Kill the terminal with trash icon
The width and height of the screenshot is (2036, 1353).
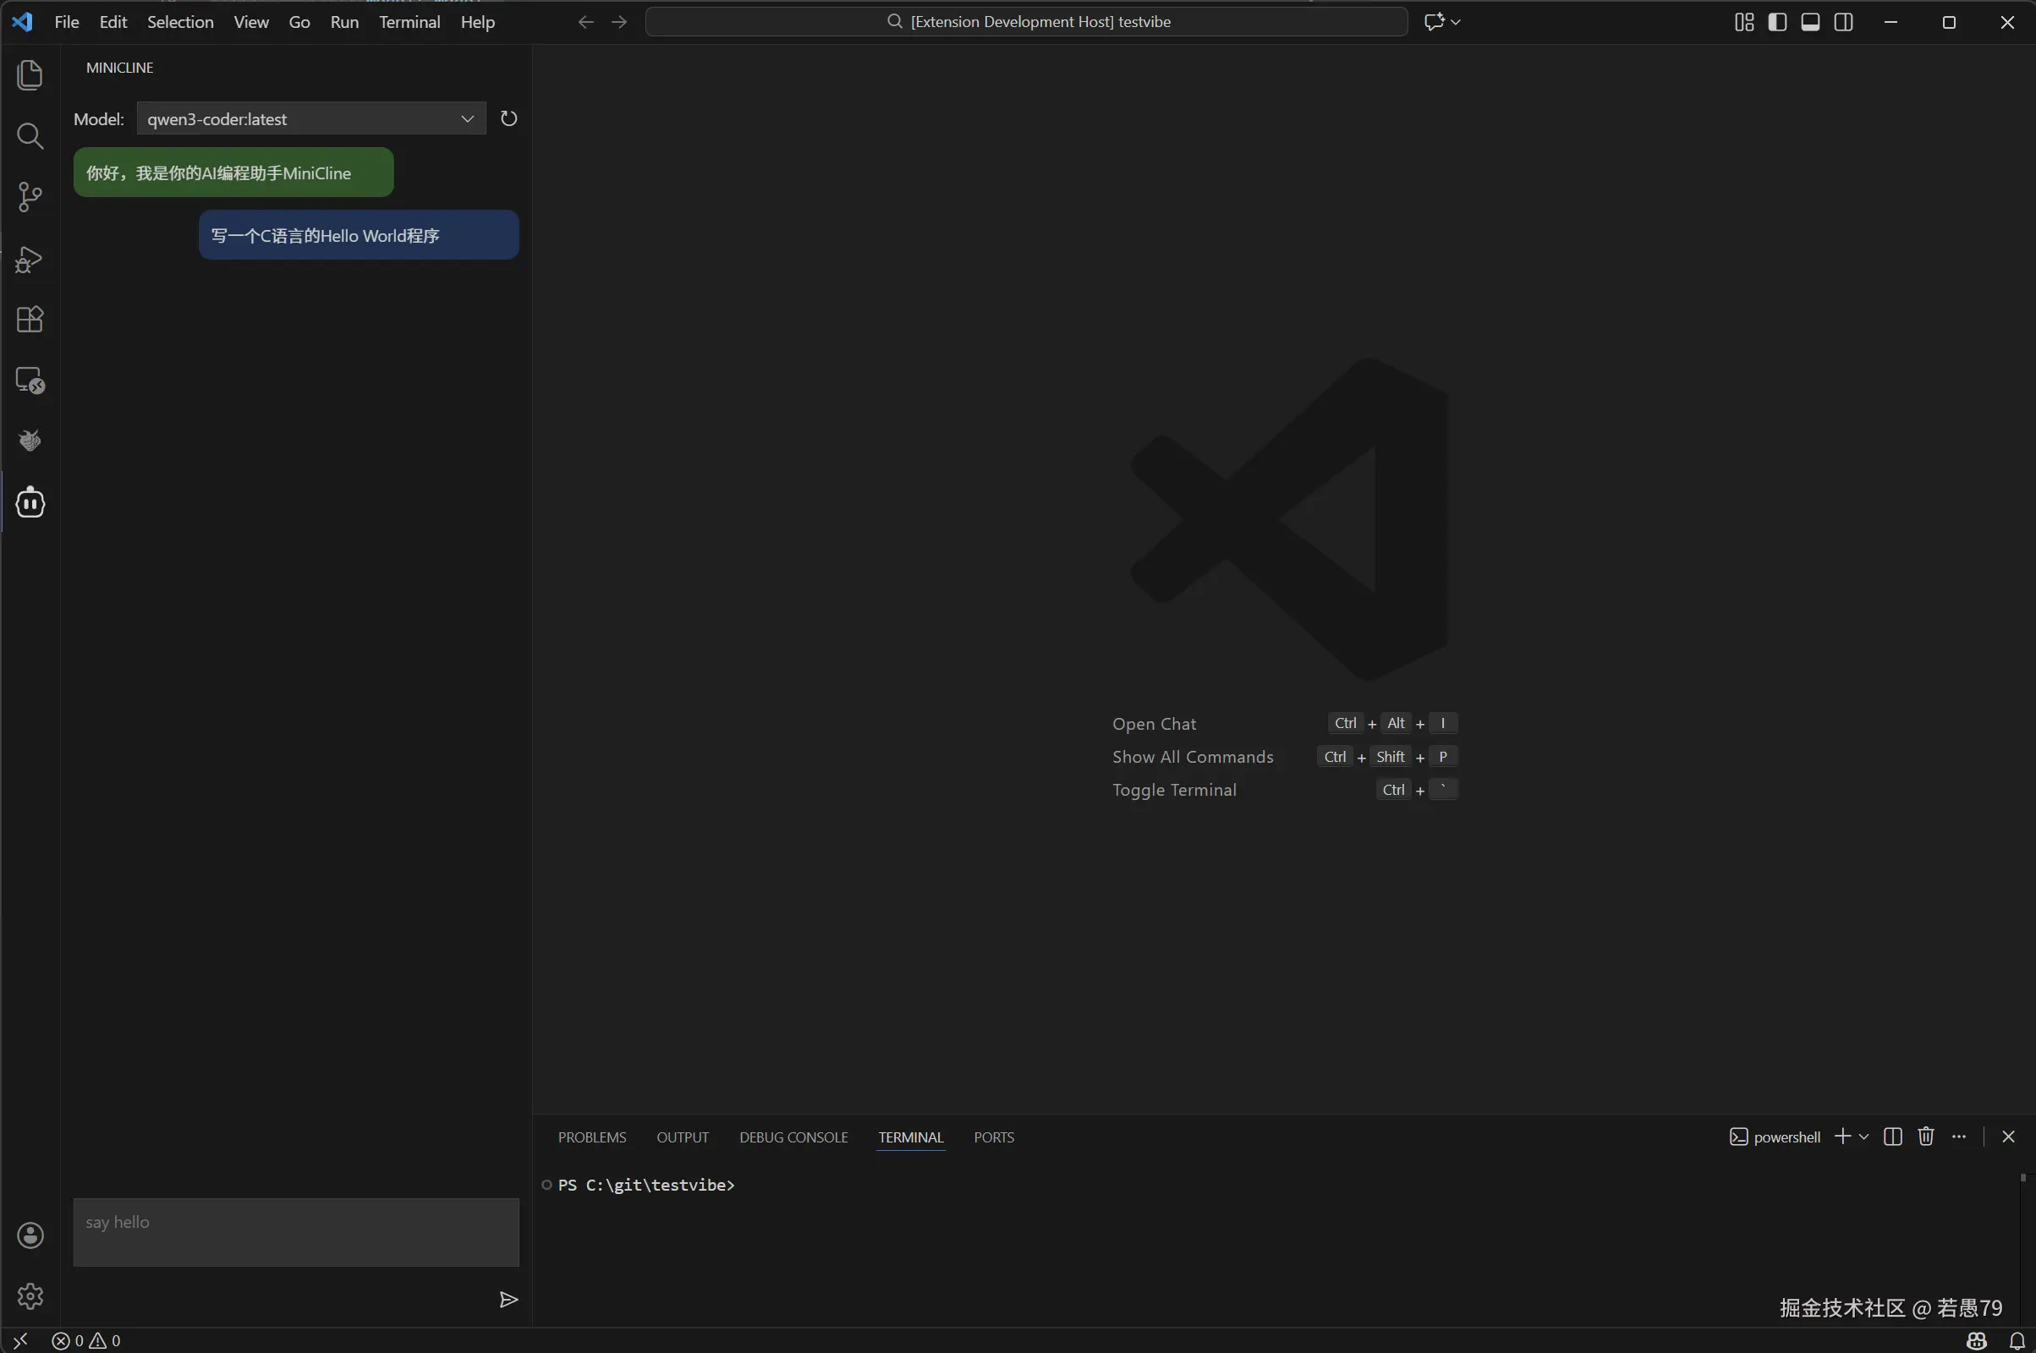pos(1925,1137)
